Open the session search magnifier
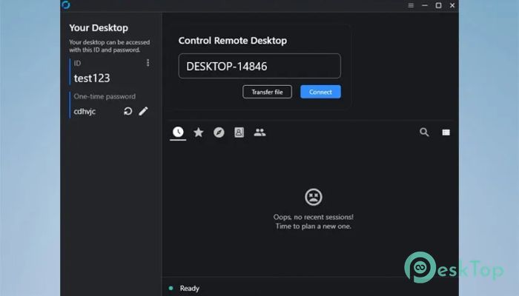The width and height of the screenshot is (519, 296). point(424,132)
